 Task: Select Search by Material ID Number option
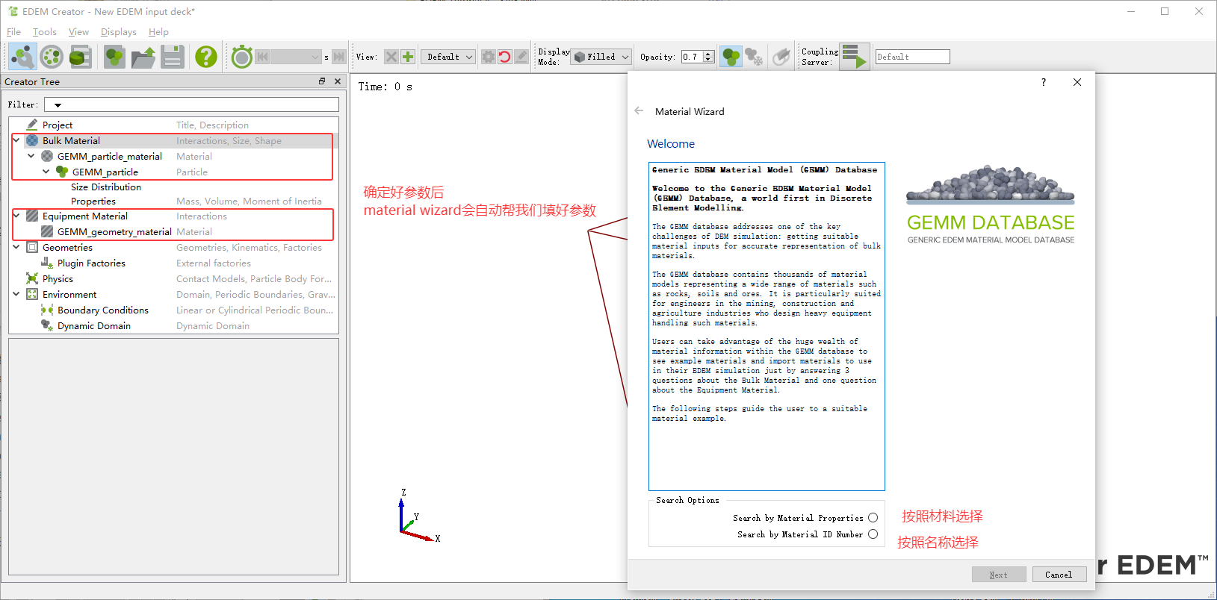(x=873, y=534)
